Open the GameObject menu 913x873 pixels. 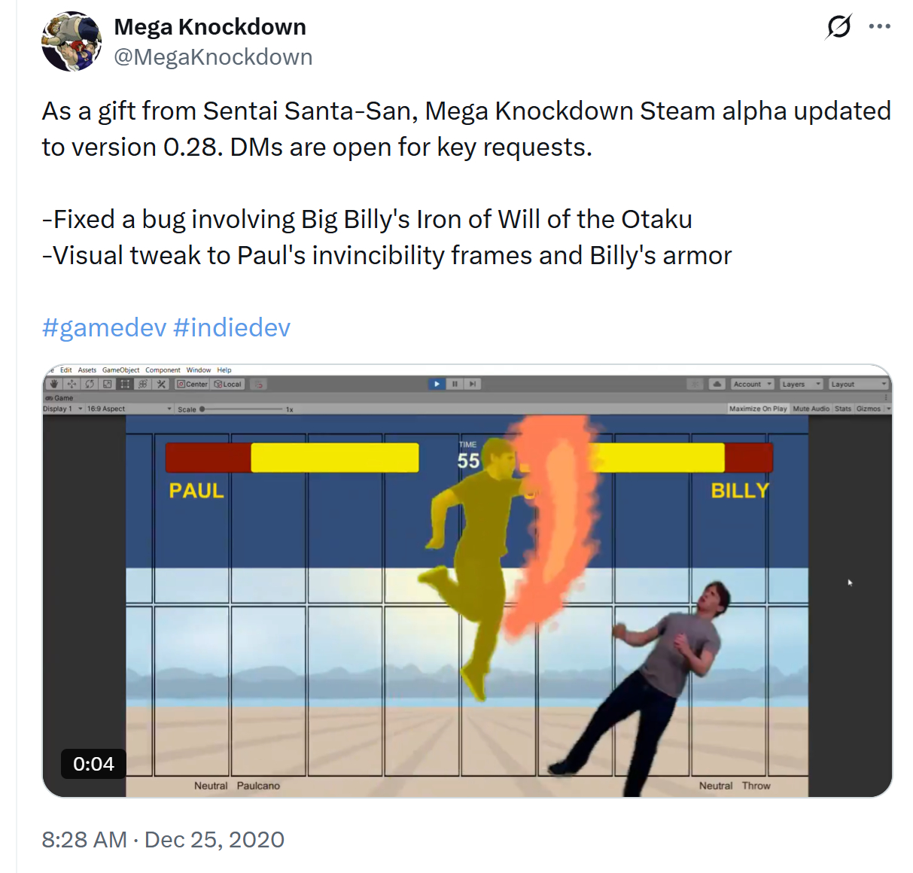tap(120, 370)
